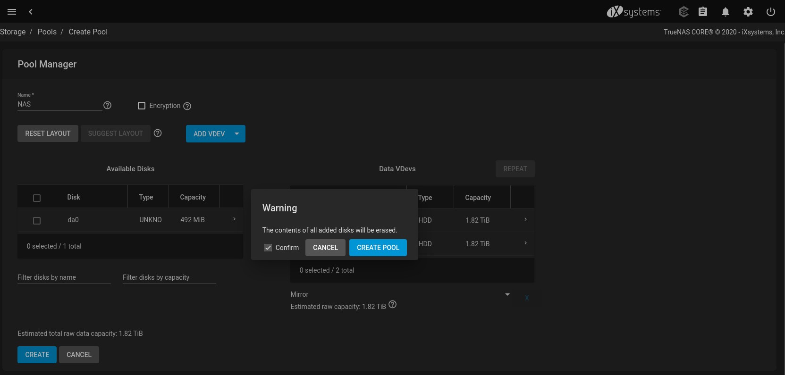Open the ADD VDEV dropdown arrow
The width and height of the screenshot is (785, 375).
(237, 133)
